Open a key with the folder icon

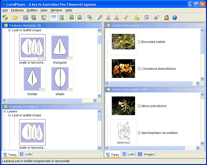15,18
